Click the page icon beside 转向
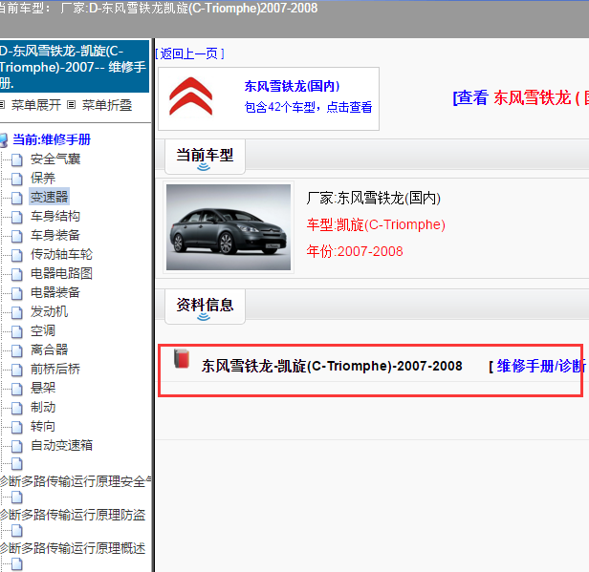 coord(17,427)
